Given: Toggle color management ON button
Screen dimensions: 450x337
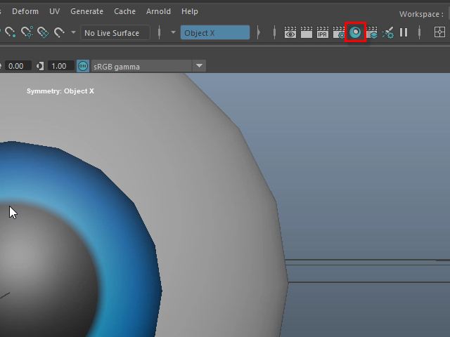Looking at the screenshot, I should (x=83, y=66).
